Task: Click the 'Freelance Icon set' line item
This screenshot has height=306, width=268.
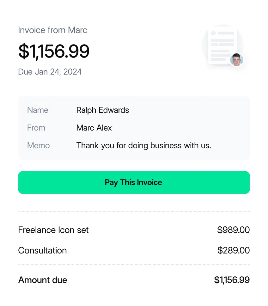Action: click(x=53, y=230)
